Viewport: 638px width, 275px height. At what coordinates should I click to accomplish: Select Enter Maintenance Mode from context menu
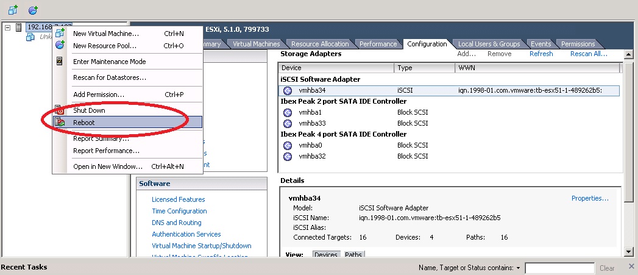tap(109, 62)
